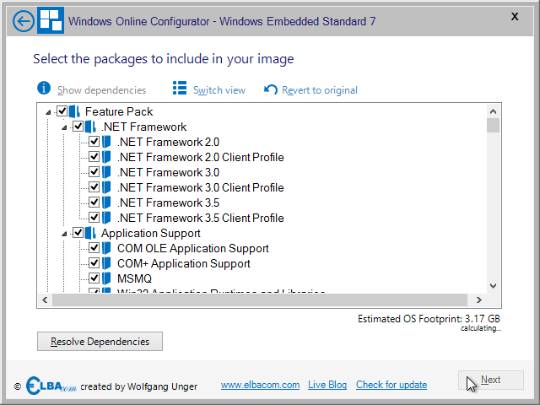This screenshot has width=540, height=405.
Task: Click Show dependencies link
Action: 101,90
